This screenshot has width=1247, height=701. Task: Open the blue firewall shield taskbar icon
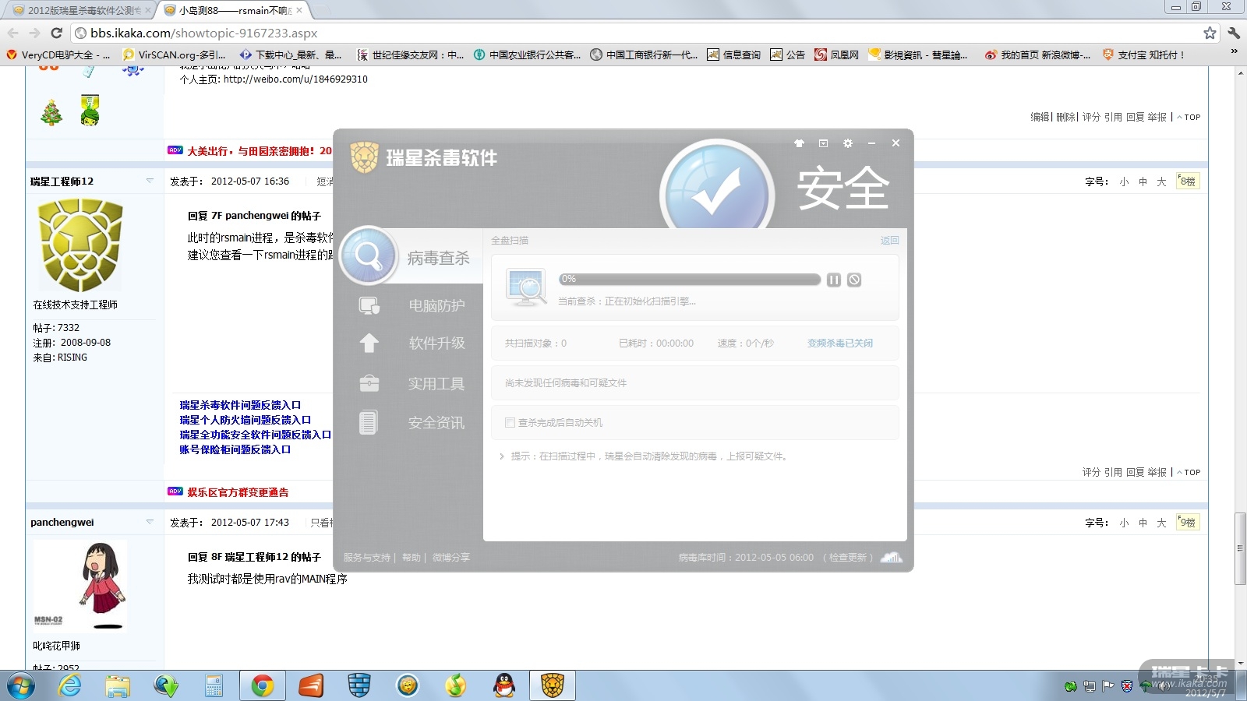(359, 685)
